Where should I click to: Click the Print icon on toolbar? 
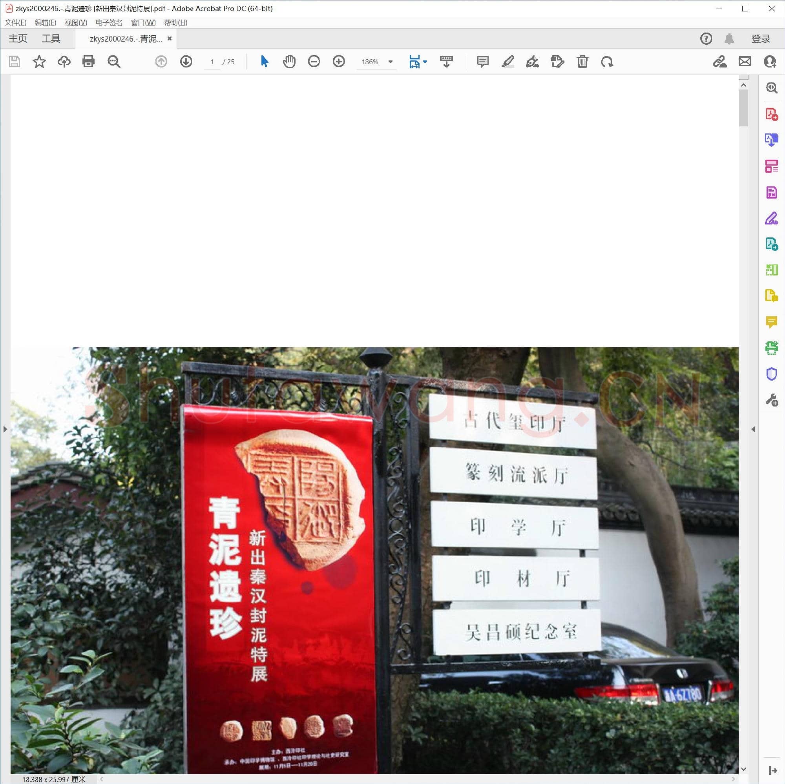pyautogui.click(x=89, y=62)
